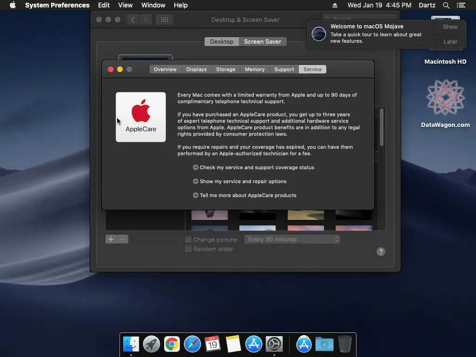Launch Safari from the Dock

192,344
